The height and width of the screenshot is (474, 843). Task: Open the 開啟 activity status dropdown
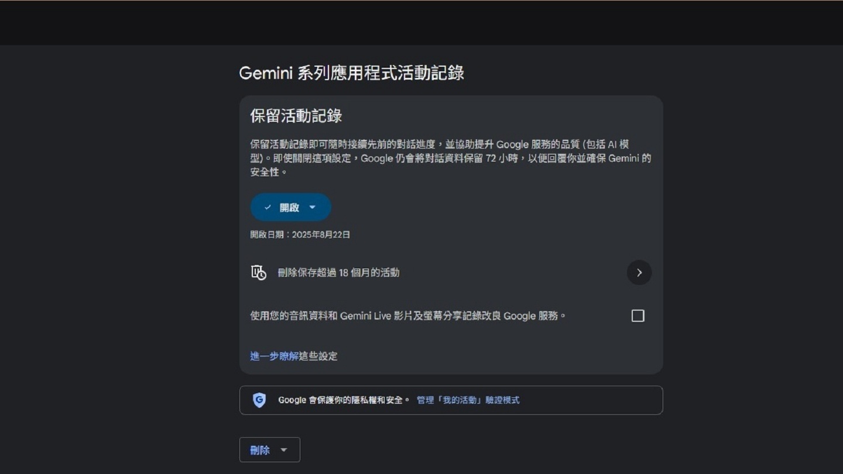[x=291, y=207]
